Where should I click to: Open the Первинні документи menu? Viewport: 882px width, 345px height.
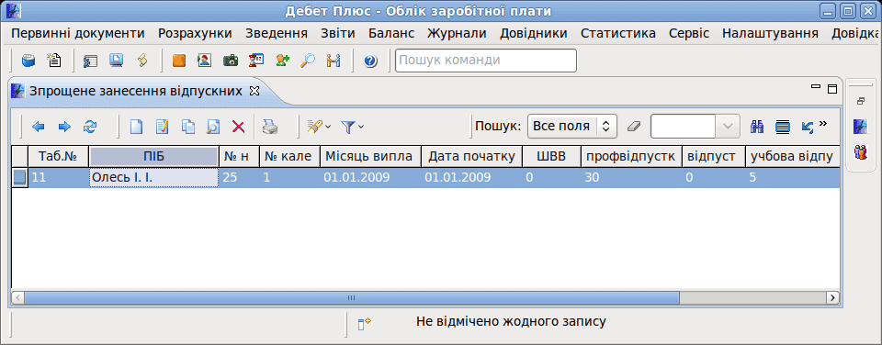click(77, 33)
